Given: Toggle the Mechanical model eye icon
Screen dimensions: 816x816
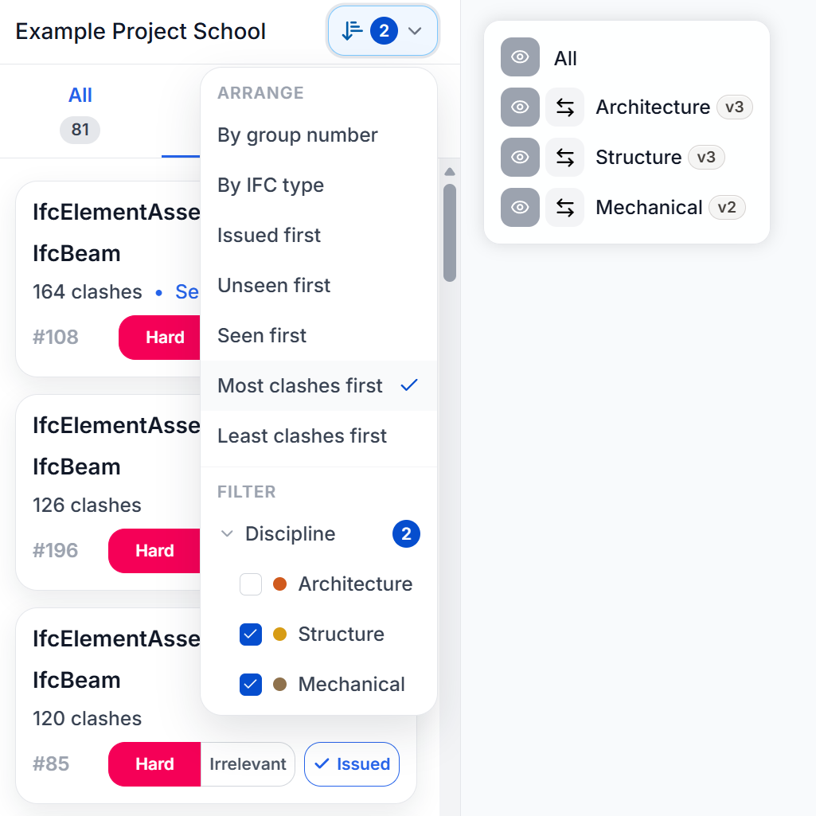Looking at the screenshot, I should click(520, 208).
